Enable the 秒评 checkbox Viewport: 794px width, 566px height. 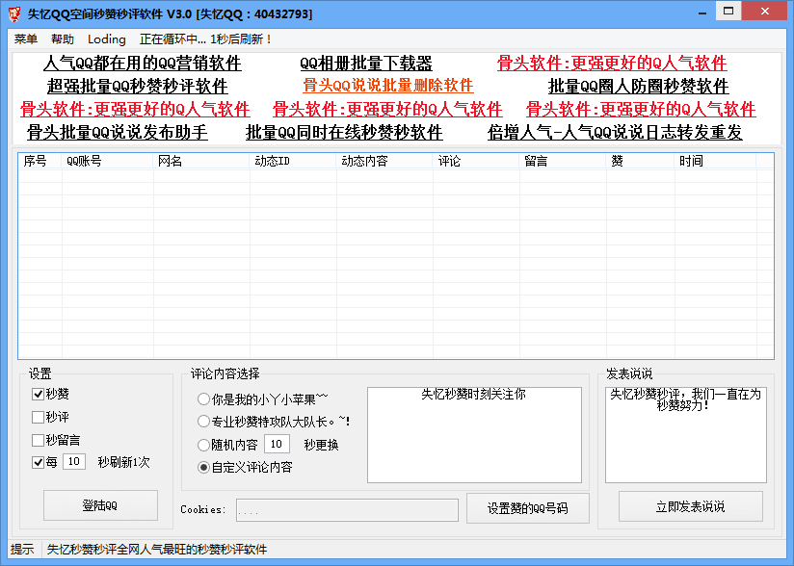point(38,418)
